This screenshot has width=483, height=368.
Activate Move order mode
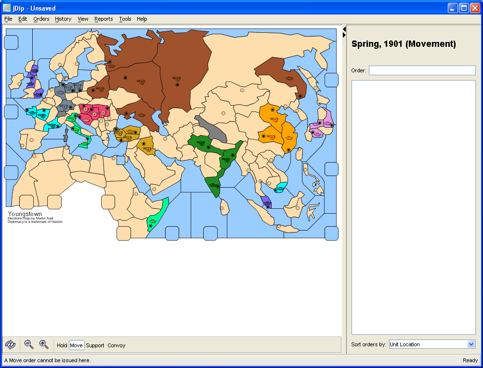pyautogui.click(x=76, y=345)
